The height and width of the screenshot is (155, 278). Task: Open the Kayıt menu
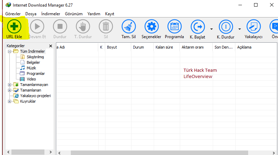[110, 14]
